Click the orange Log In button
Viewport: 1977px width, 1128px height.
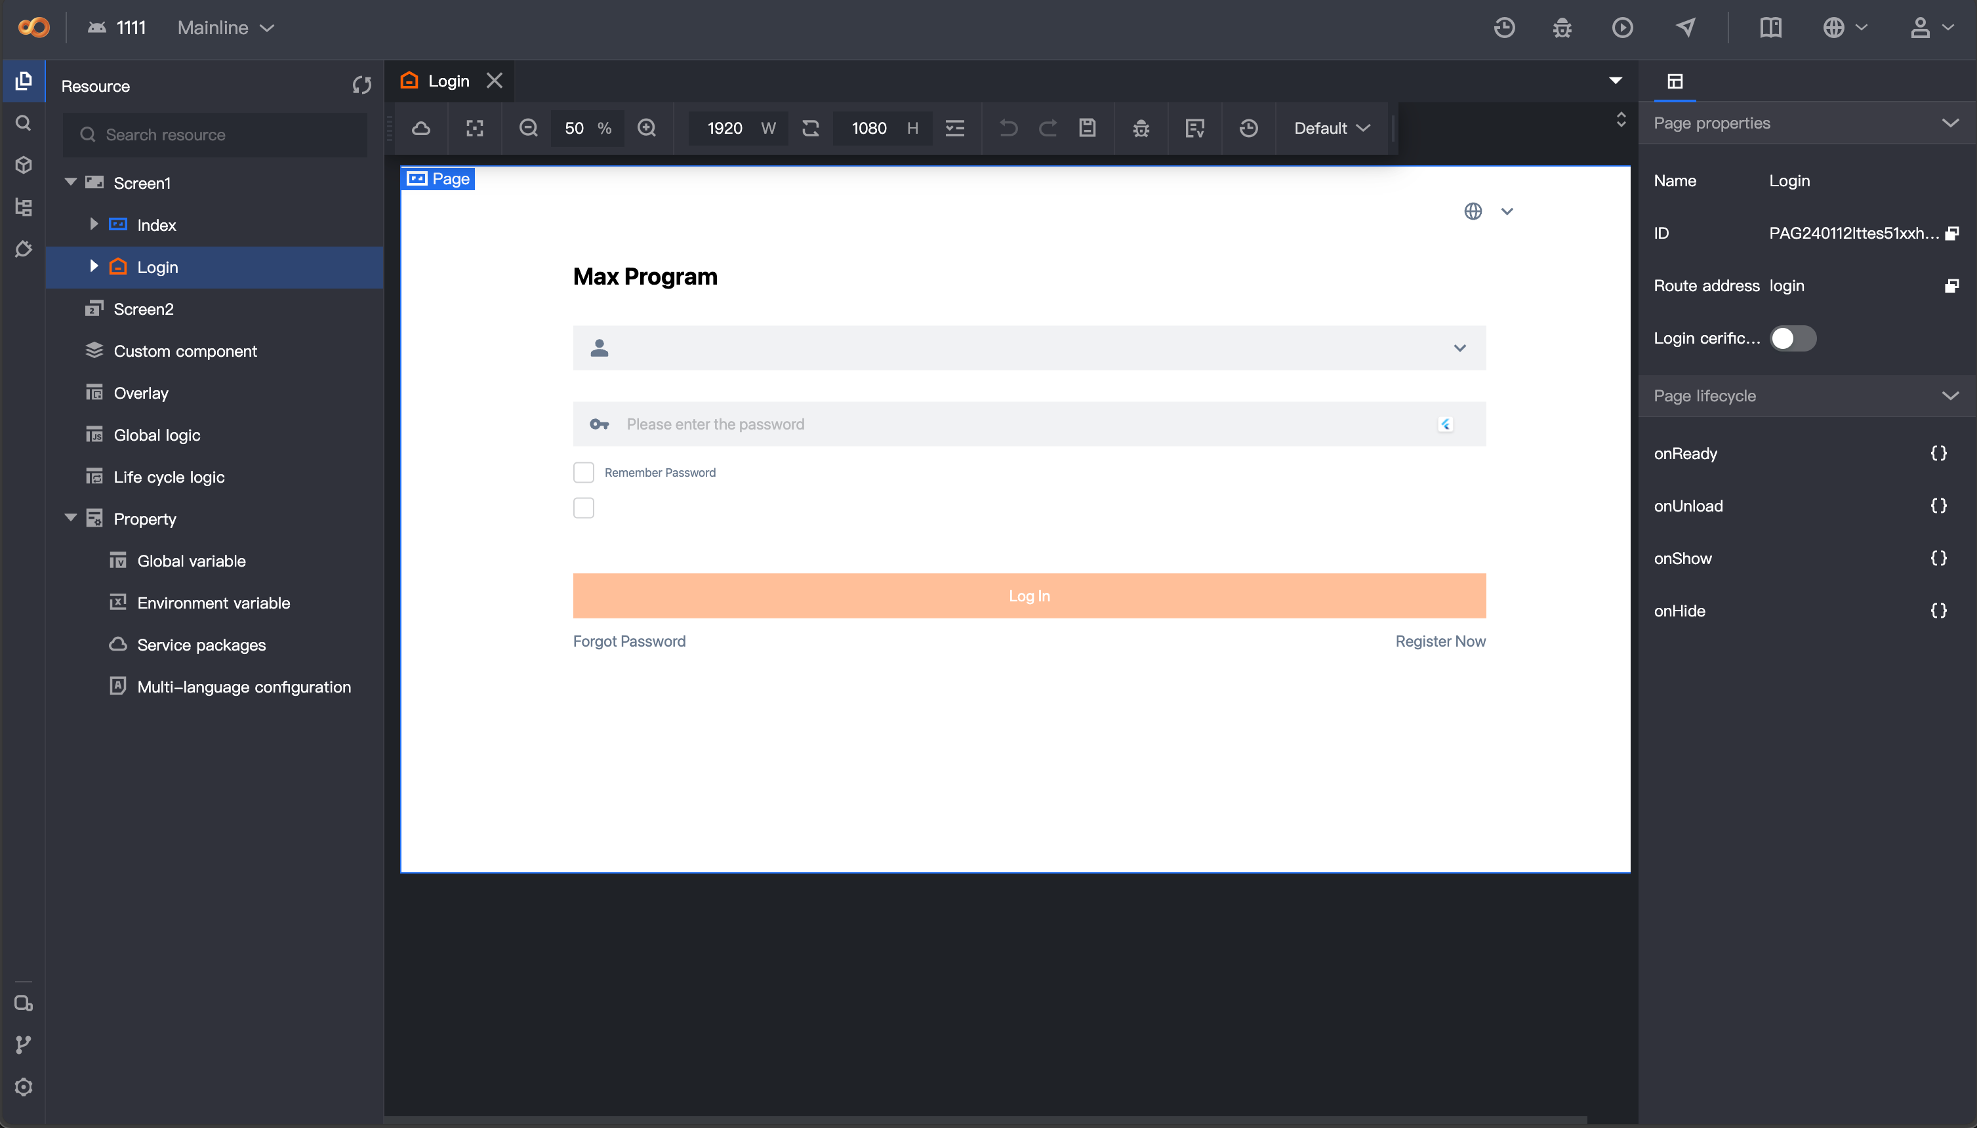coord(1029,595)
